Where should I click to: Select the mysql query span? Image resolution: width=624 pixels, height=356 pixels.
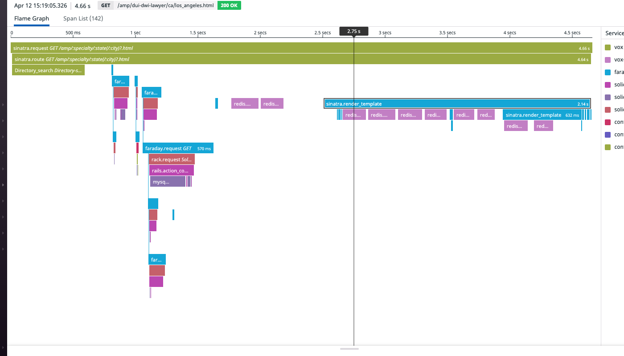click(x=167, y=181)
